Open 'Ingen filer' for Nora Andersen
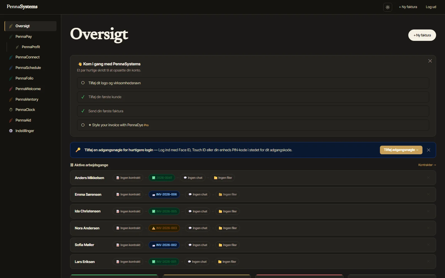Screen dimensions: 445x278 (228, 228)
